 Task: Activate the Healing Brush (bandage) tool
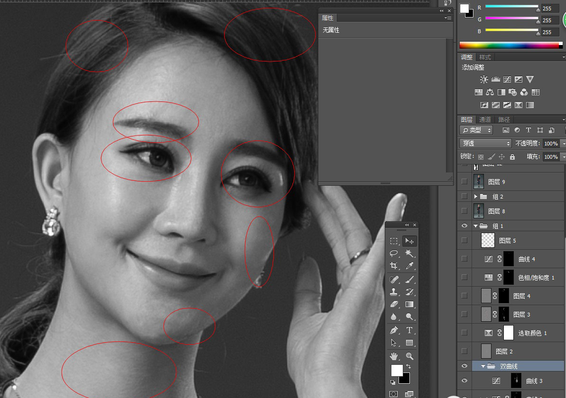[394, 280]
